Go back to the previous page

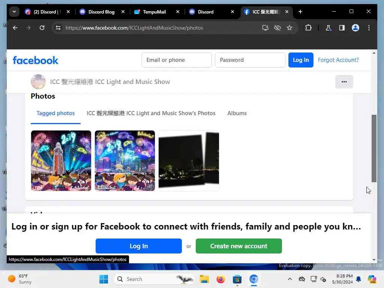[15, 28]
